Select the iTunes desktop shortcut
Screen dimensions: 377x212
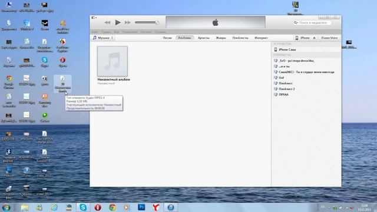(27, 172)
